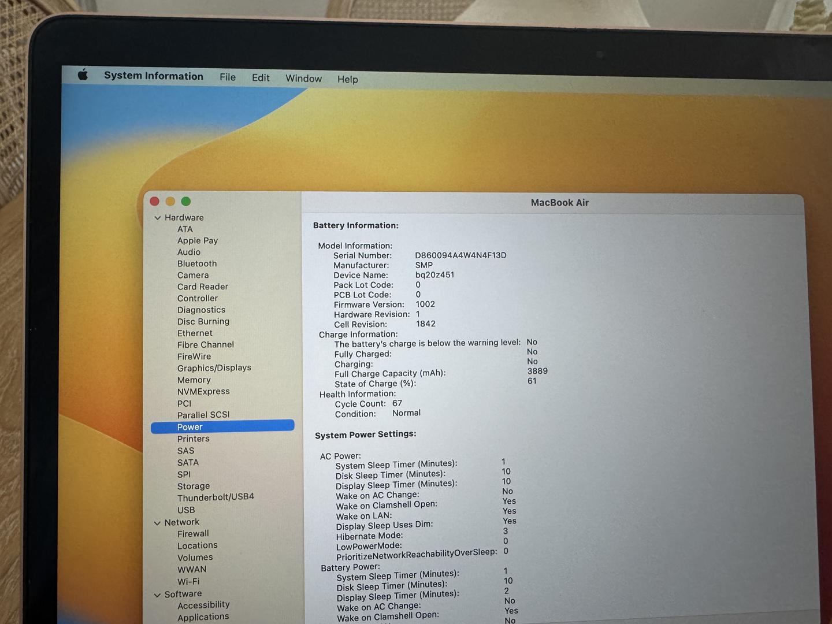Select Storage in the sidebar

pyautogui.click(x=194, y=486)
